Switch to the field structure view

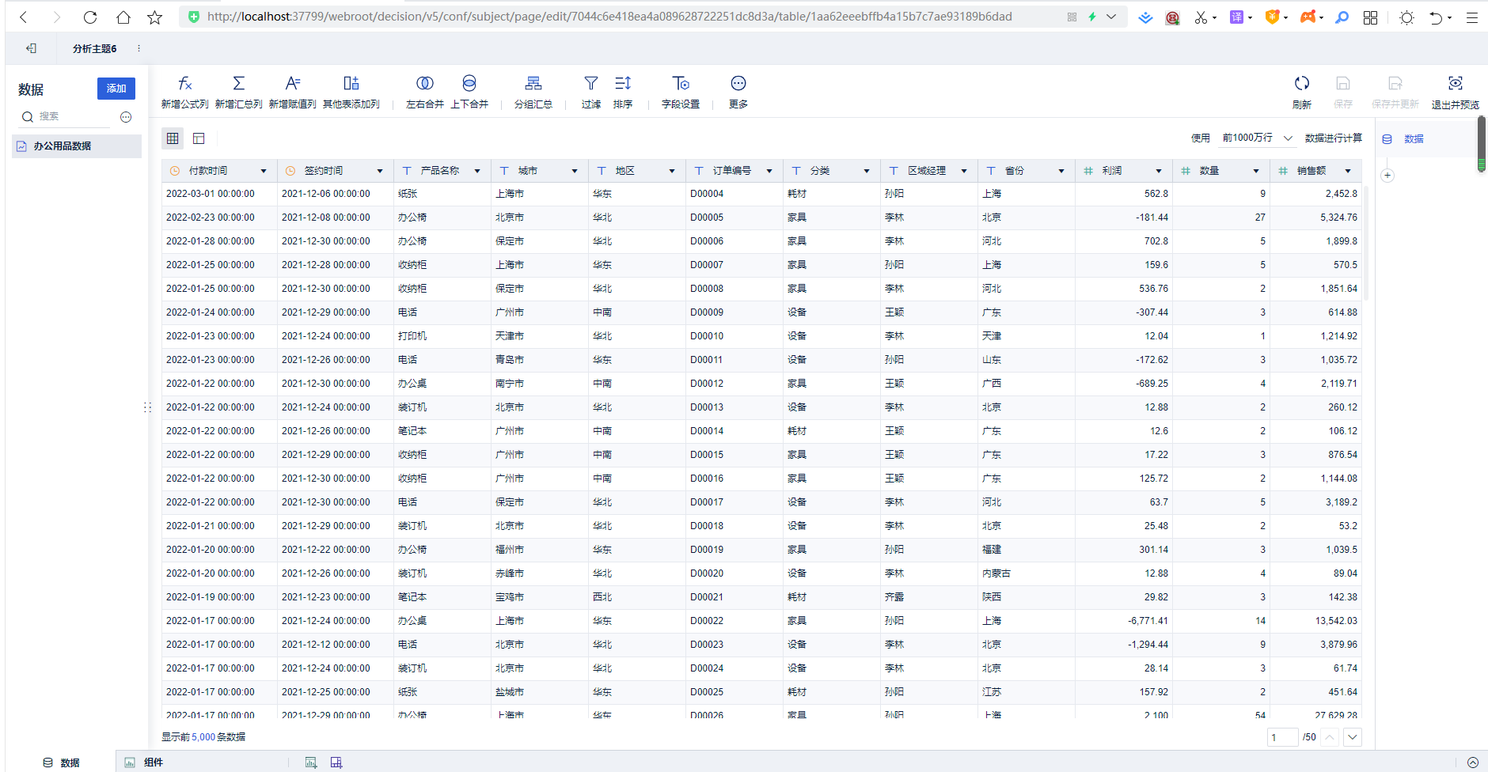click(199, 138)
